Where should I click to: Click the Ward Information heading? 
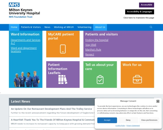25,34
